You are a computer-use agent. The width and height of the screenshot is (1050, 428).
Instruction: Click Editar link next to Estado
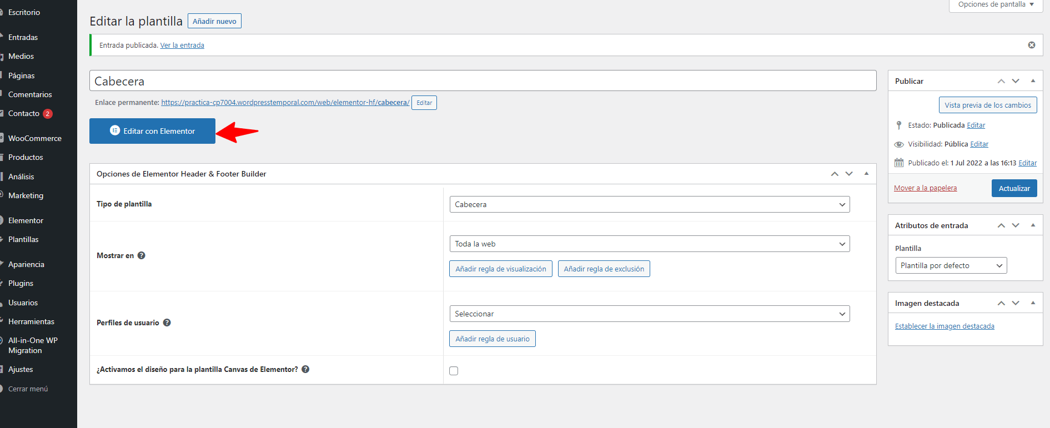point(976,125)
